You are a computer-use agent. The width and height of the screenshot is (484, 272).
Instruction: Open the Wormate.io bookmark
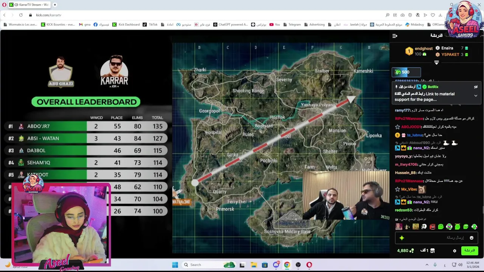pyautogui.click(x=20, y=25)
